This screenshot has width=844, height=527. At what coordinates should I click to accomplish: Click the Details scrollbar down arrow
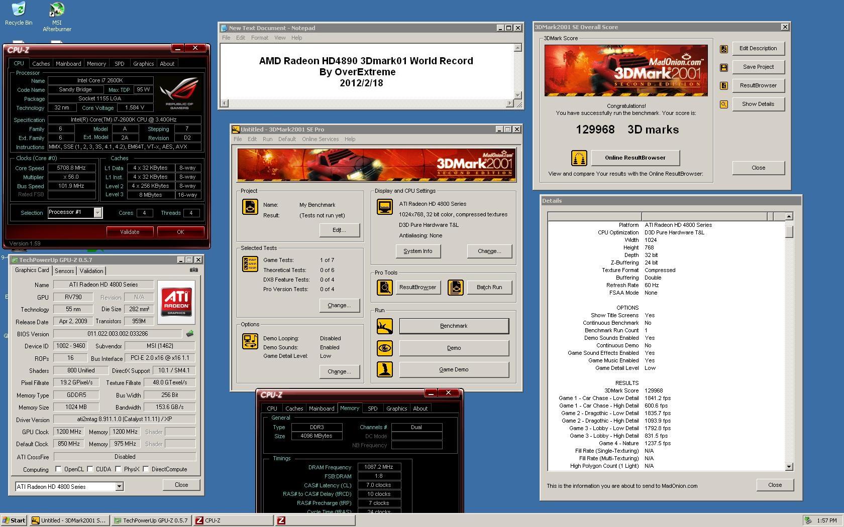pos(789,466)
